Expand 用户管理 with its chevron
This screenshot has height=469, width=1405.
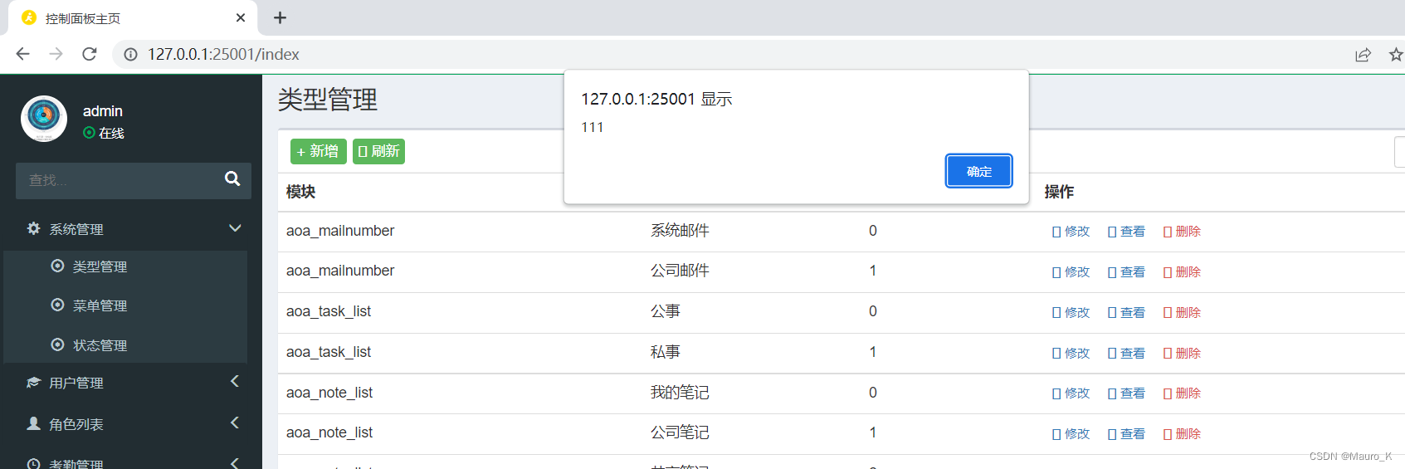[x=235, y=381]
